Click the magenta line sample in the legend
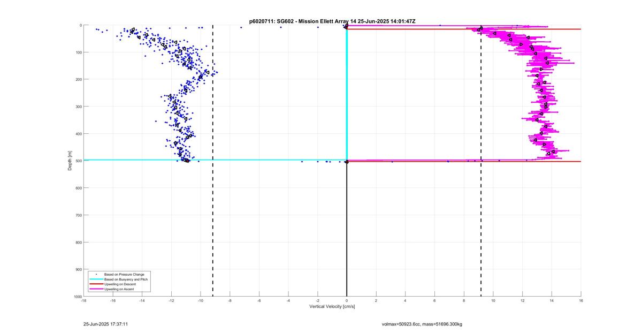This screenshot has width=642, height=333. coord(96,289)
